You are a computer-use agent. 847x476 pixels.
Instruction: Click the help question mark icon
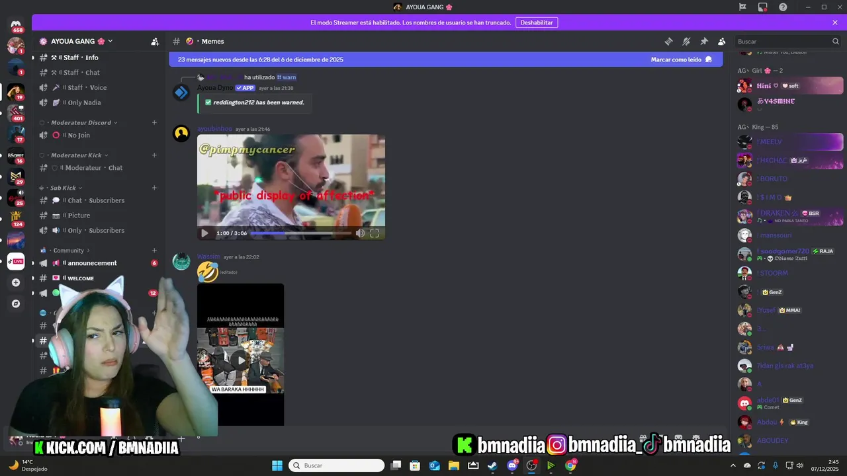(x=783, y=7)
